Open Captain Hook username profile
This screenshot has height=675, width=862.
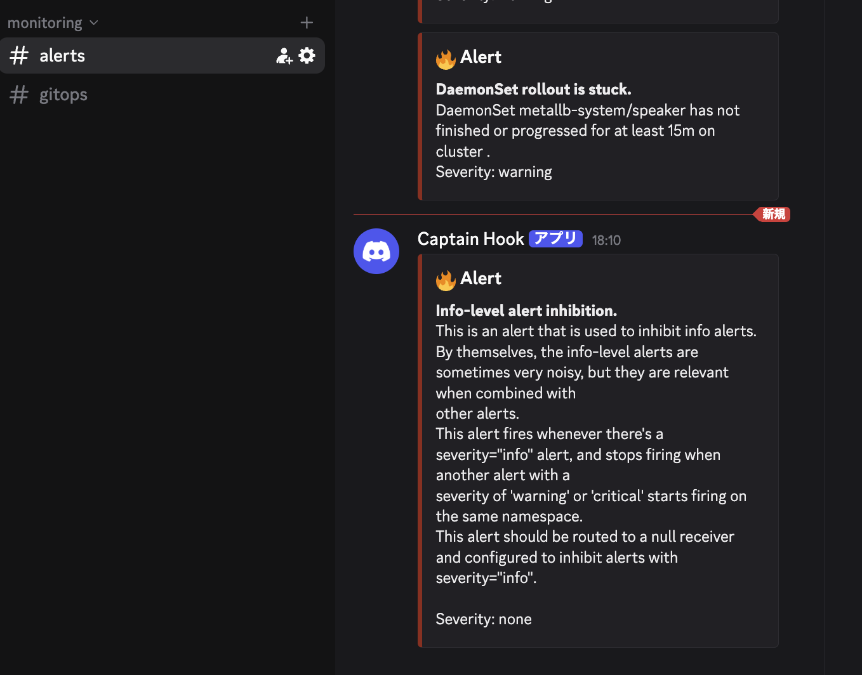click(470, 239)
